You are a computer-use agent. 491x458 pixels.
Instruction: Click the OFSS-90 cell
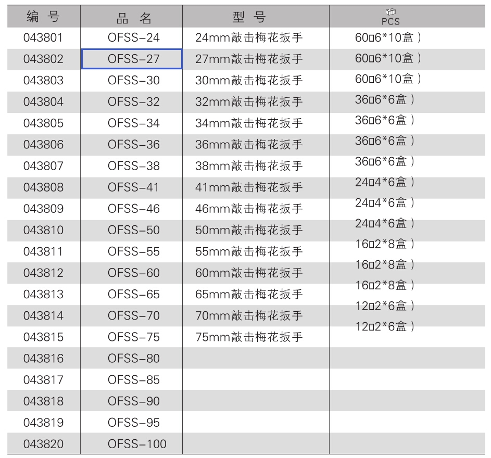134,401
